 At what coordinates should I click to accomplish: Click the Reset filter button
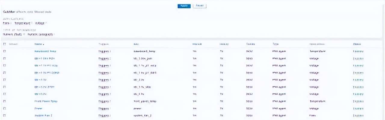pyautogui.click(x=199, y=6)
